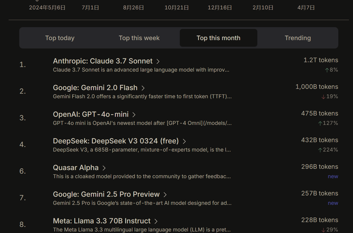Click the 8月26日 chart axis label

click(134, 8)
